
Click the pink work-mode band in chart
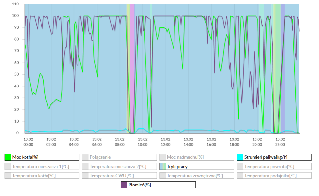tap(132, 64)
